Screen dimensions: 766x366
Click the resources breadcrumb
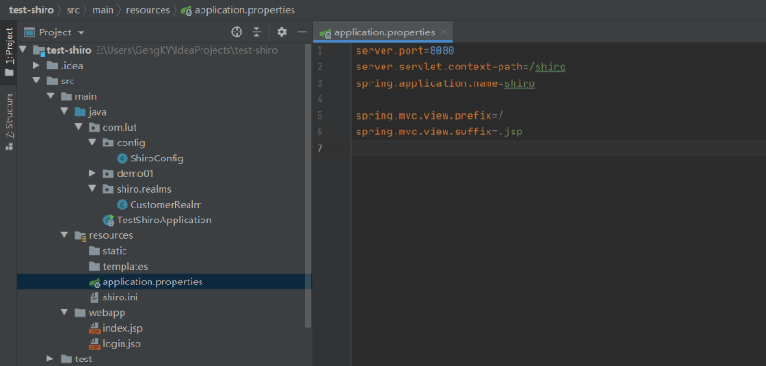coord(148,10)
